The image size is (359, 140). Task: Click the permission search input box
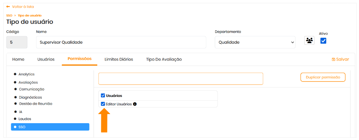(x=180, y=79)
